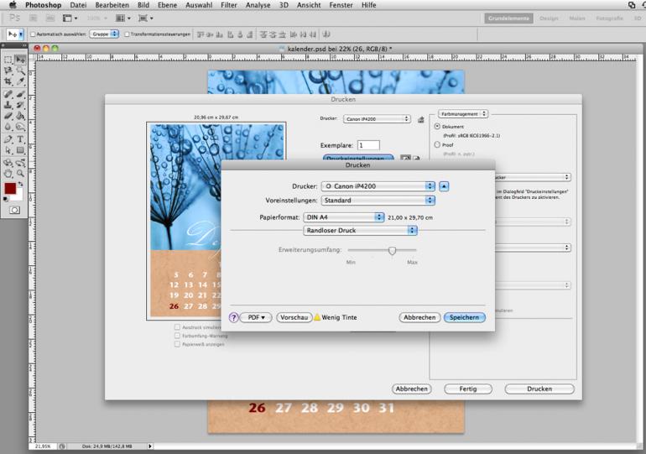The width and height of the screenshot is (646, 454).
Task: Open Gruppe dropdown in options bar
Action: click(x=104, y=34)
